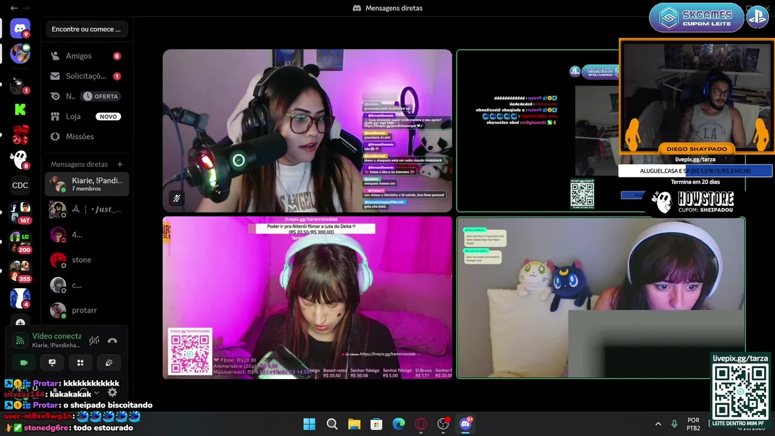Start an activity in the call

[81, 363]
